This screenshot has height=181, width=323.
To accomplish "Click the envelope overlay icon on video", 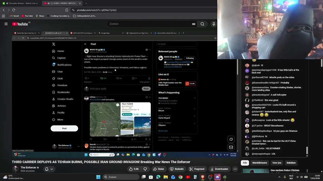I will pos(231,147).
